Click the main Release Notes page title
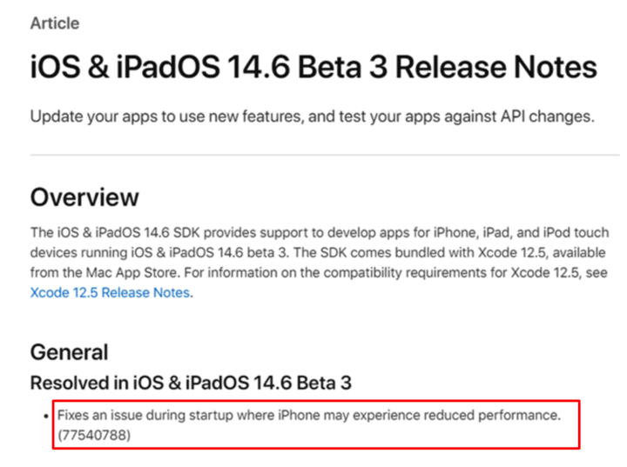 (x=313, y=69)
